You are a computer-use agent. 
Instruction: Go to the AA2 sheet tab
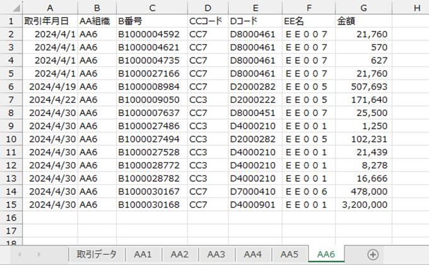[x=180, y=254]
